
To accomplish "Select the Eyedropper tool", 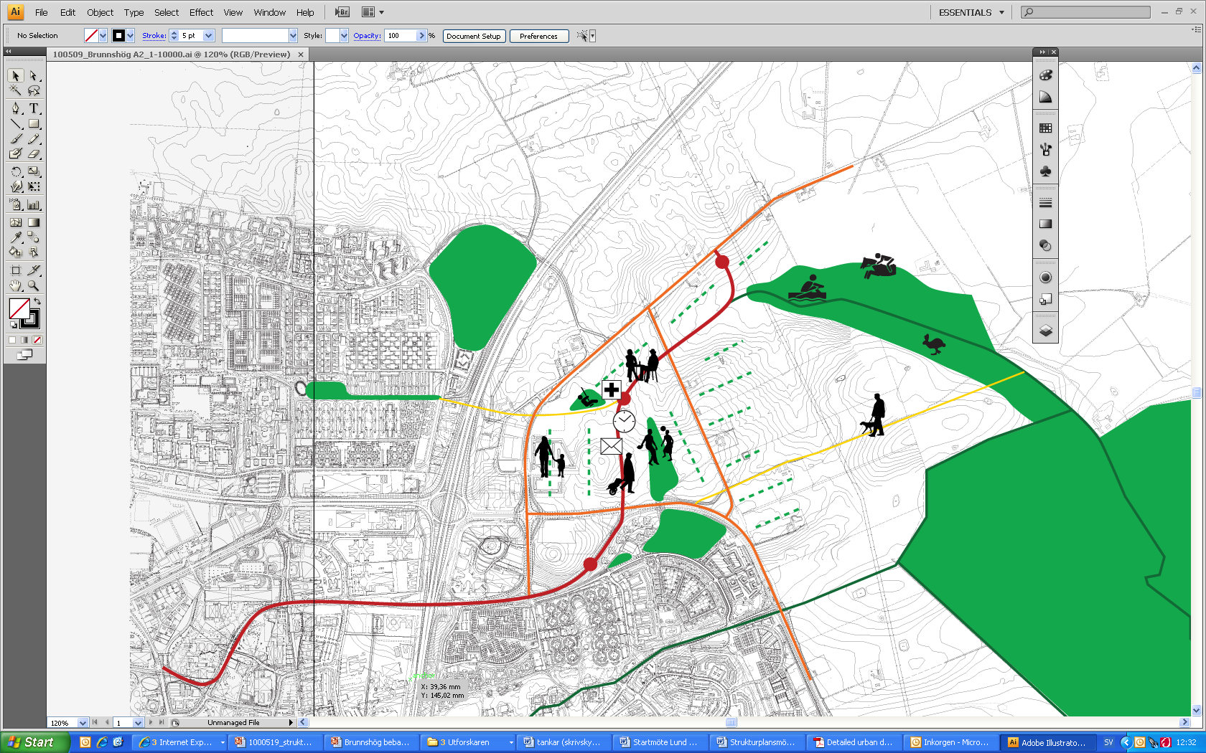I will [x=16, y=237].
